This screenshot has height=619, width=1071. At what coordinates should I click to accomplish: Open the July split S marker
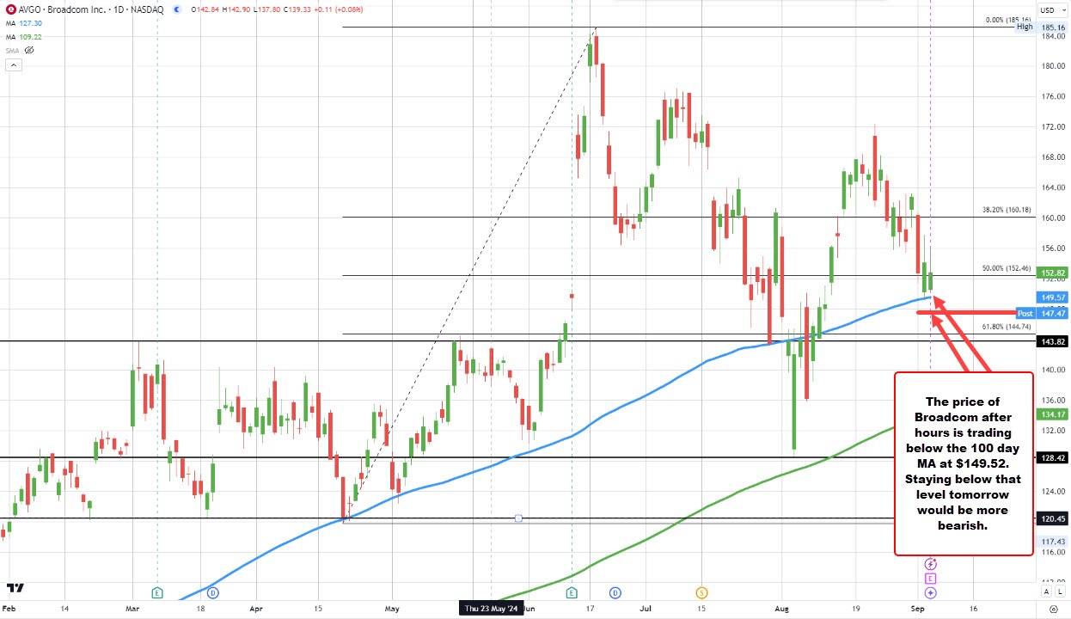(x=702, y=592)
